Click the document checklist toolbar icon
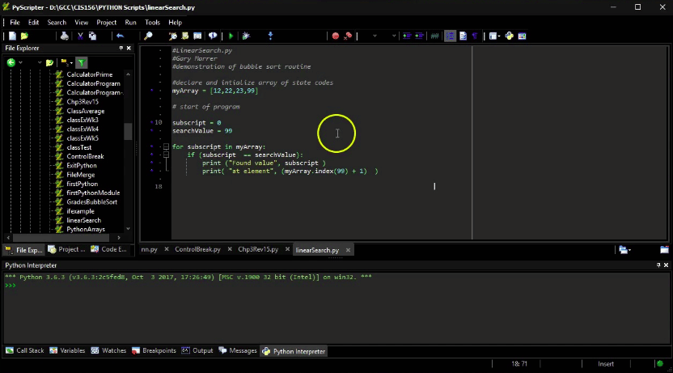This screenshot has width=673, height=373. coord(463,36)
